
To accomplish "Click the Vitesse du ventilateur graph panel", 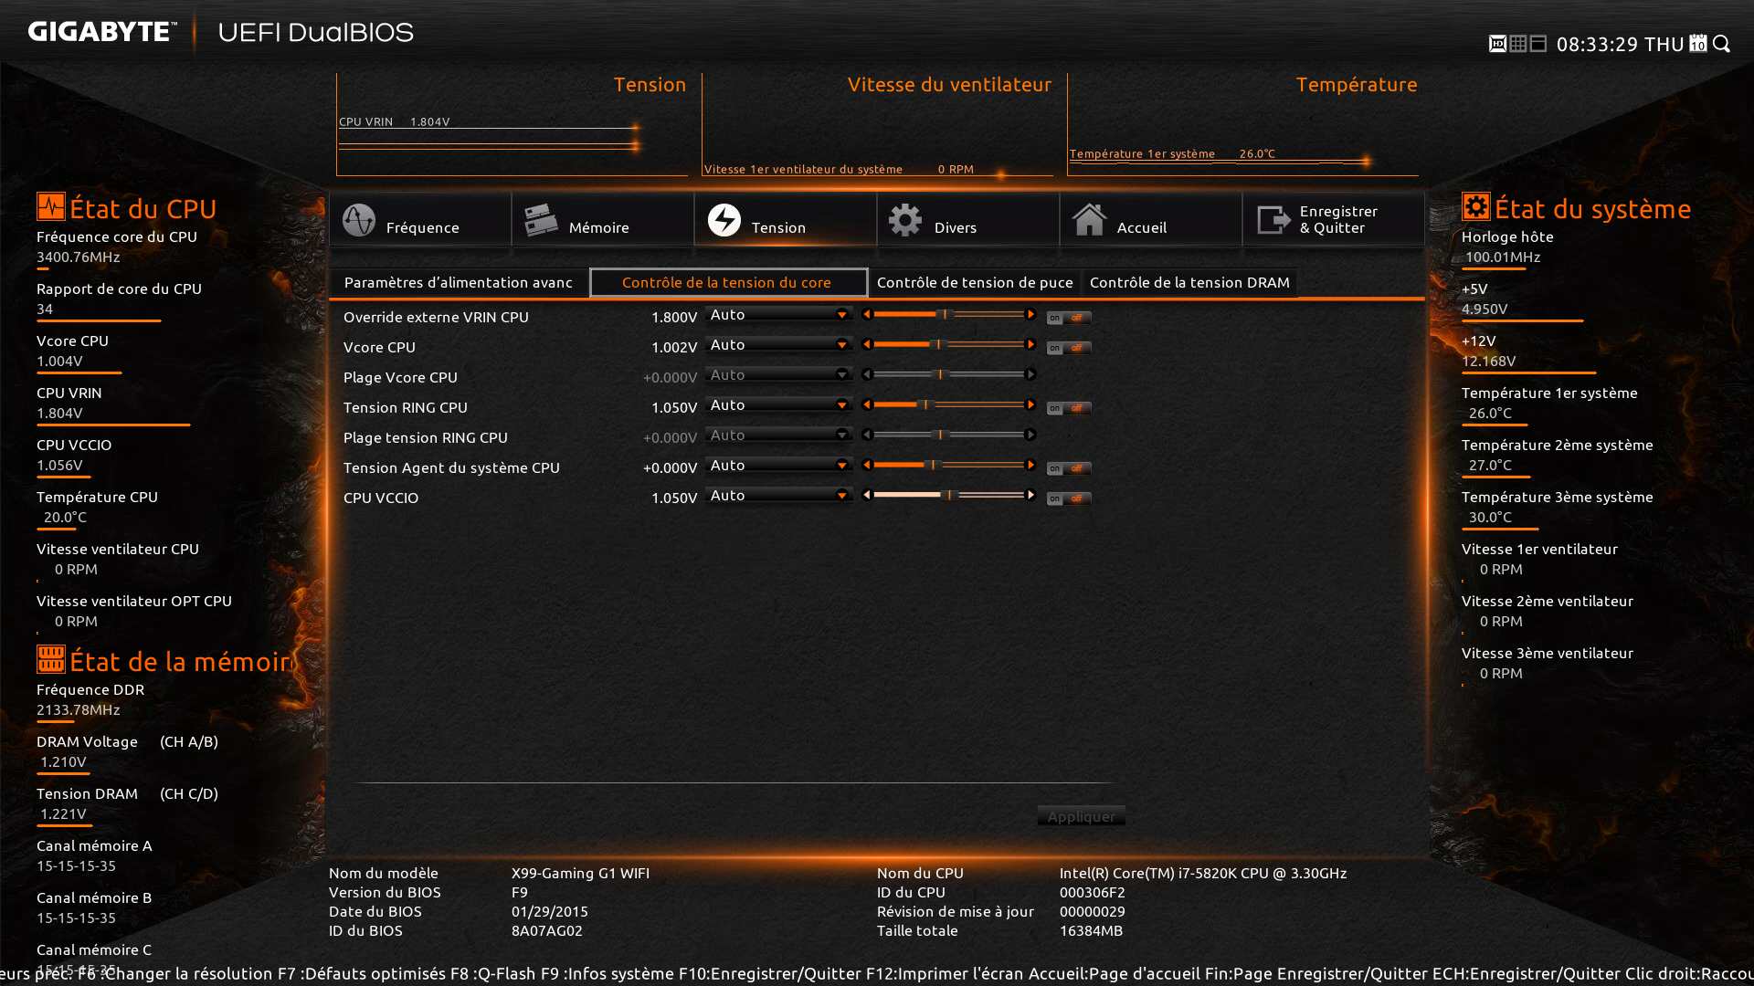I will pyautogui.click(x=877, y=125).
